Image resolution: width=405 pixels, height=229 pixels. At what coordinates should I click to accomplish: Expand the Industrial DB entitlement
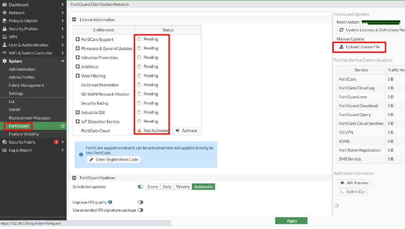click(78, 112)
